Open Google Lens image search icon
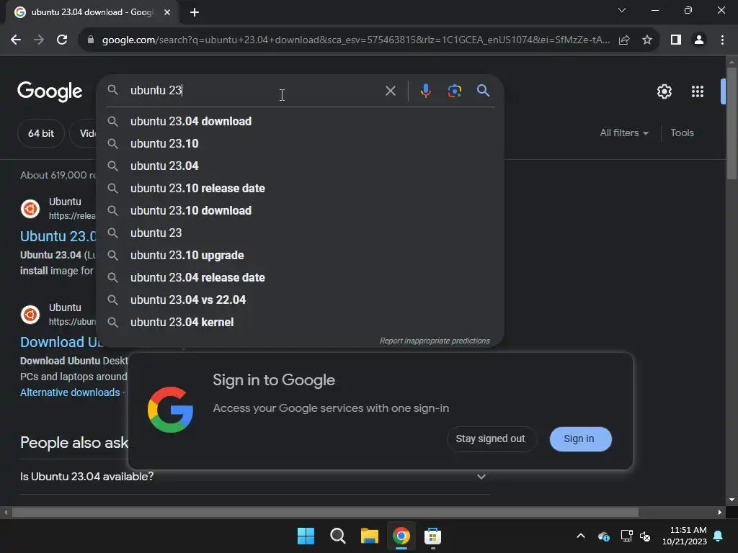The height and width of the screenshot is (553, 738). [x=454, y=91]
